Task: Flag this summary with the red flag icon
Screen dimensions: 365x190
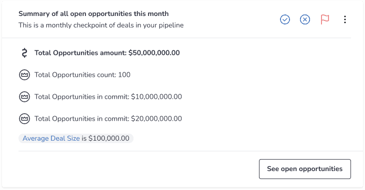Action: pos(324,19)
